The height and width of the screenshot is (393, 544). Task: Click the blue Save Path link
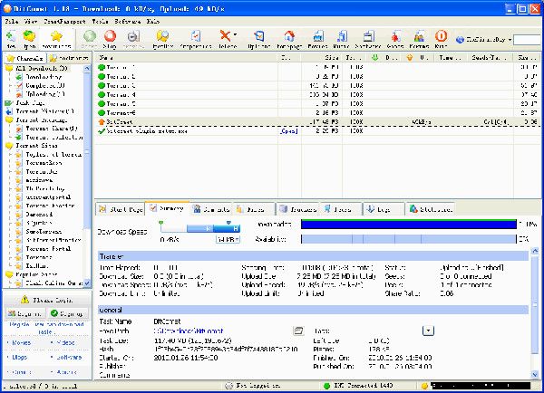click(x=189, y=331)
